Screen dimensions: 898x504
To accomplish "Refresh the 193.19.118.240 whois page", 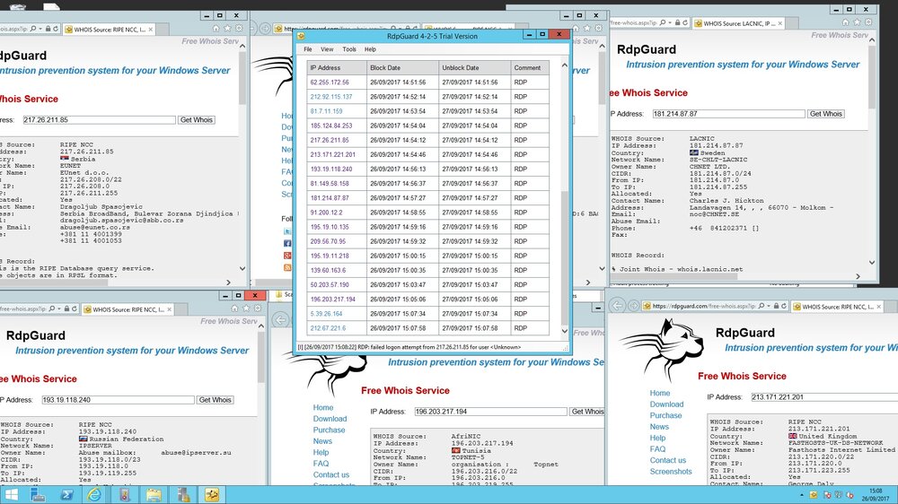I will [x=75, y=308].
